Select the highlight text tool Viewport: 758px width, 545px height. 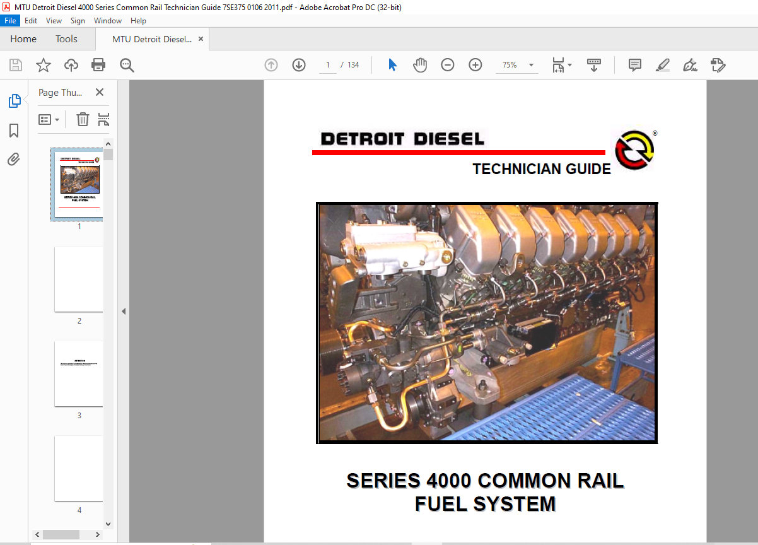[x=662, y=65]
